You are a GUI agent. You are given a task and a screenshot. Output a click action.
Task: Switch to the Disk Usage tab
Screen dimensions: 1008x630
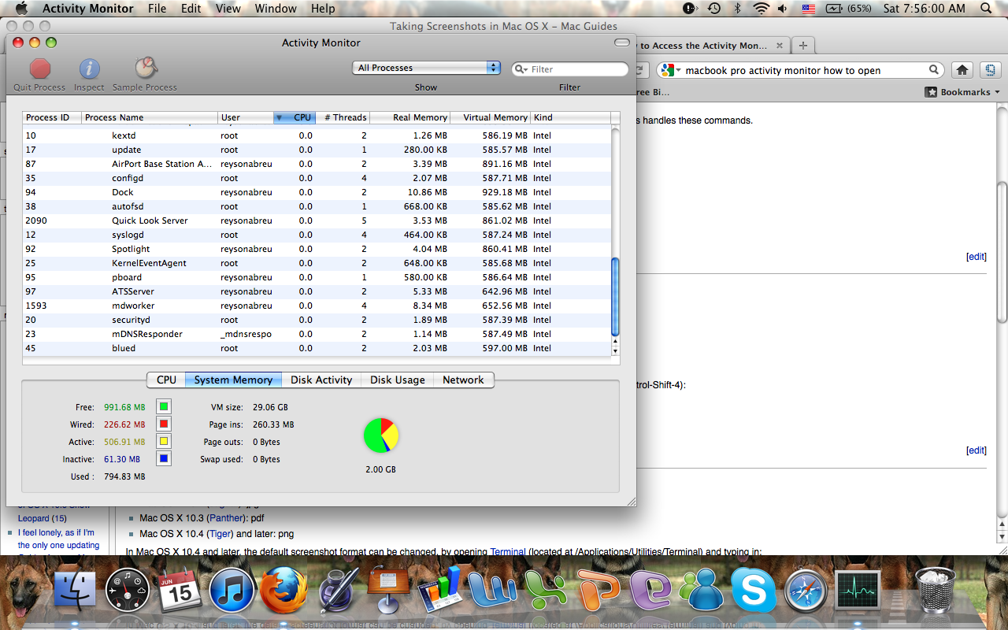coord(397,380)
